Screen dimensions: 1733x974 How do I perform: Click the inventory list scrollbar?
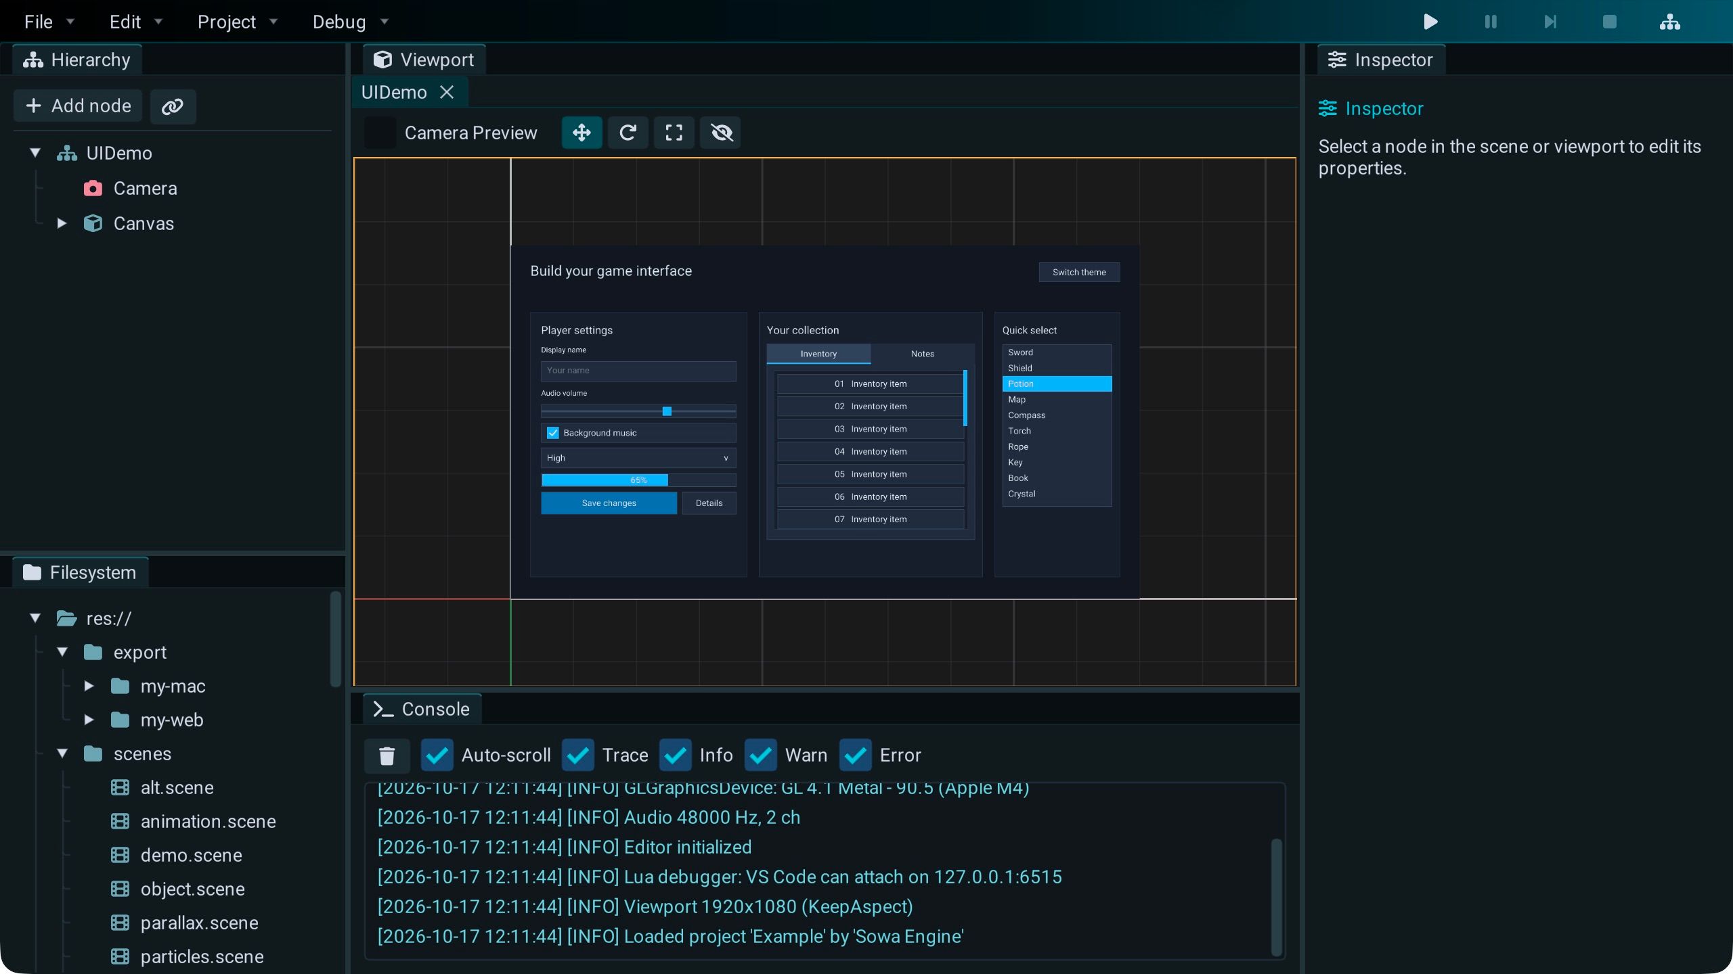pos(965,398)
